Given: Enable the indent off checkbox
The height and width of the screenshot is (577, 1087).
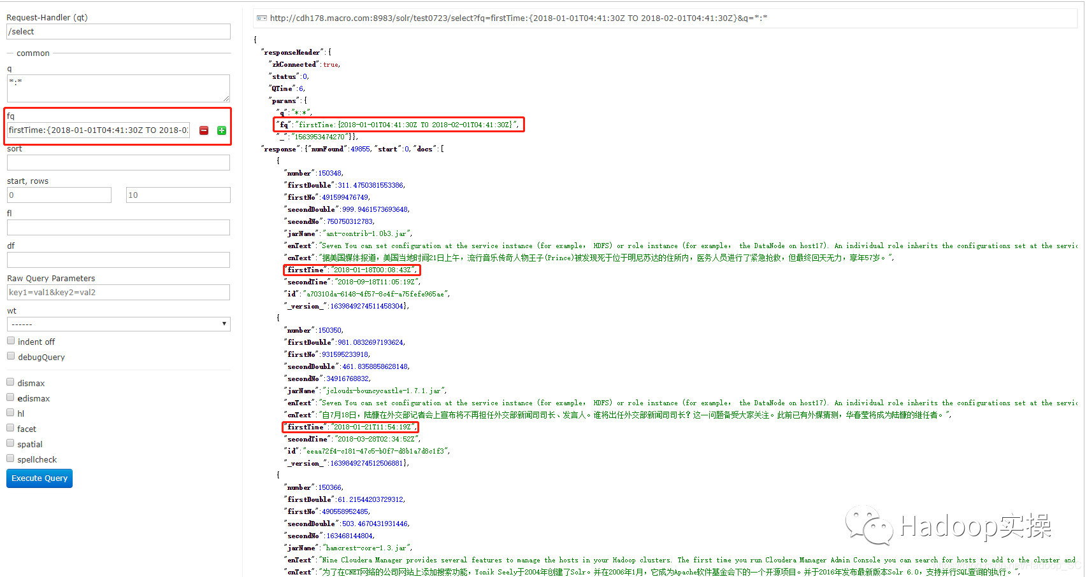Looking at the screenshot, I should point(11,341).
